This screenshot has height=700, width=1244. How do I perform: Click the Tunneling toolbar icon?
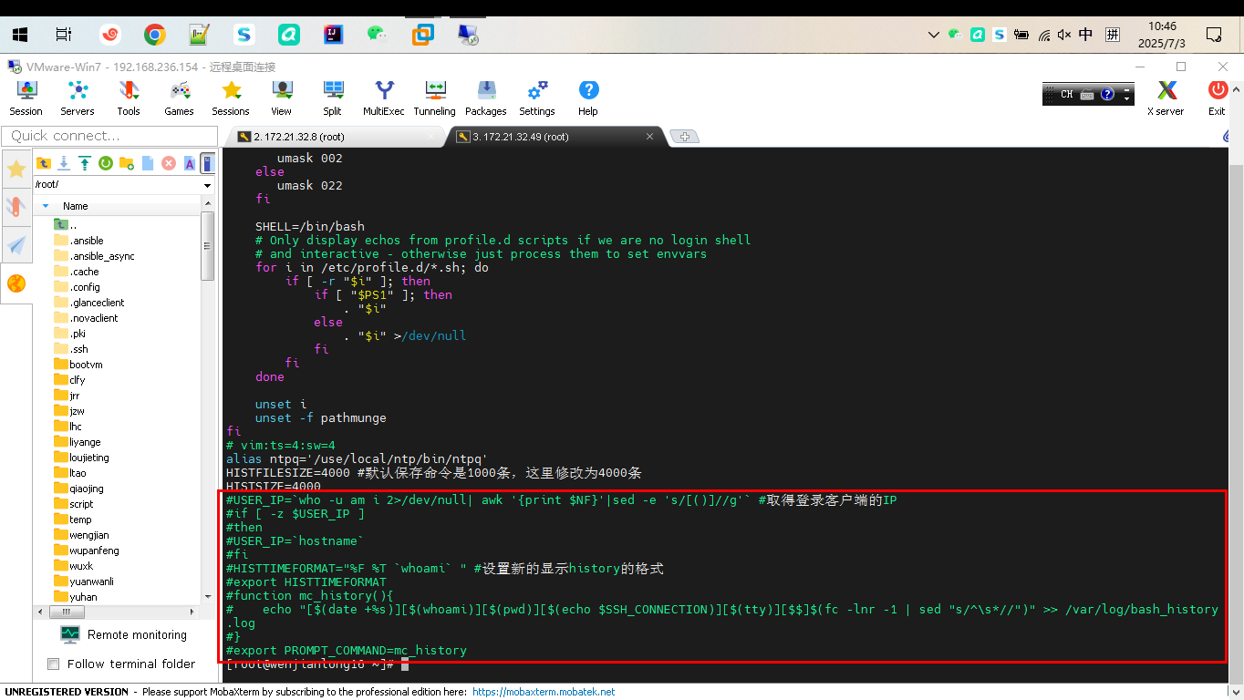434,98
